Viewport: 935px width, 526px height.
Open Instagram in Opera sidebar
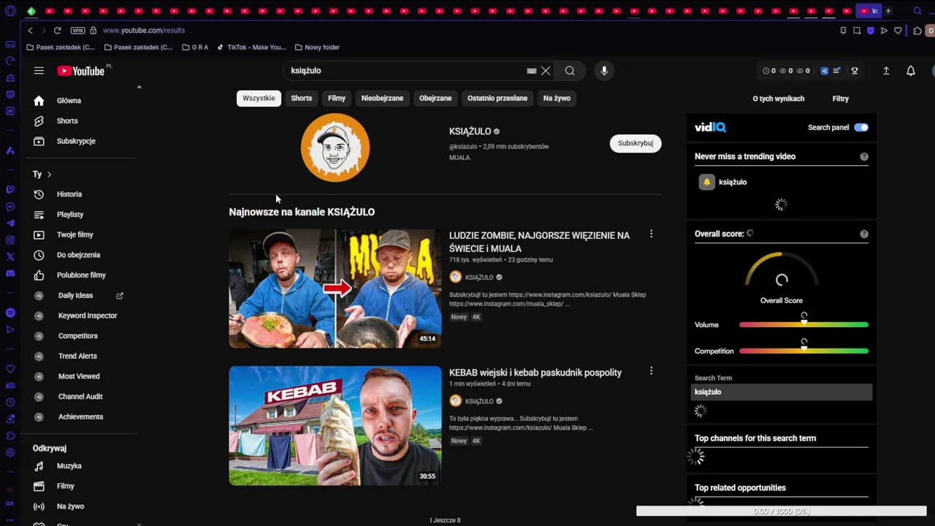(10, 240)
